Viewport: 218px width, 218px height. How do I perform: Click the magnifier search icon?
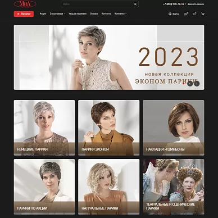click(135, 4)
